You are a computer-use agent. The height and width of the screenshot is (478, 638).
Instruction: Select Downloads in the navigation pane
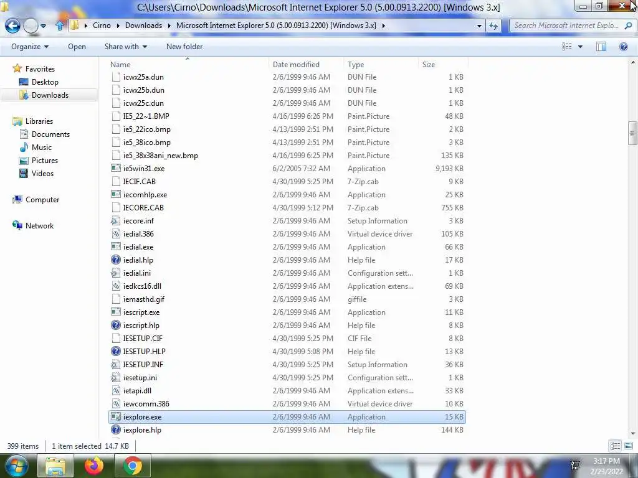coord(50,95)
